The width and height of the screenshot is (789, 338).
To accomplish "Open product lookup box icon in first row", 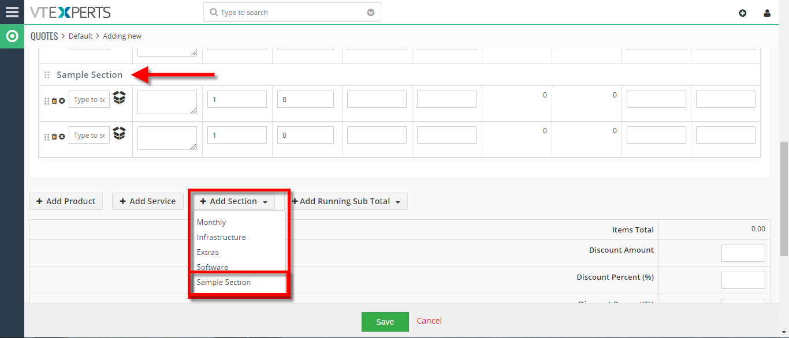I will point(119,97).
